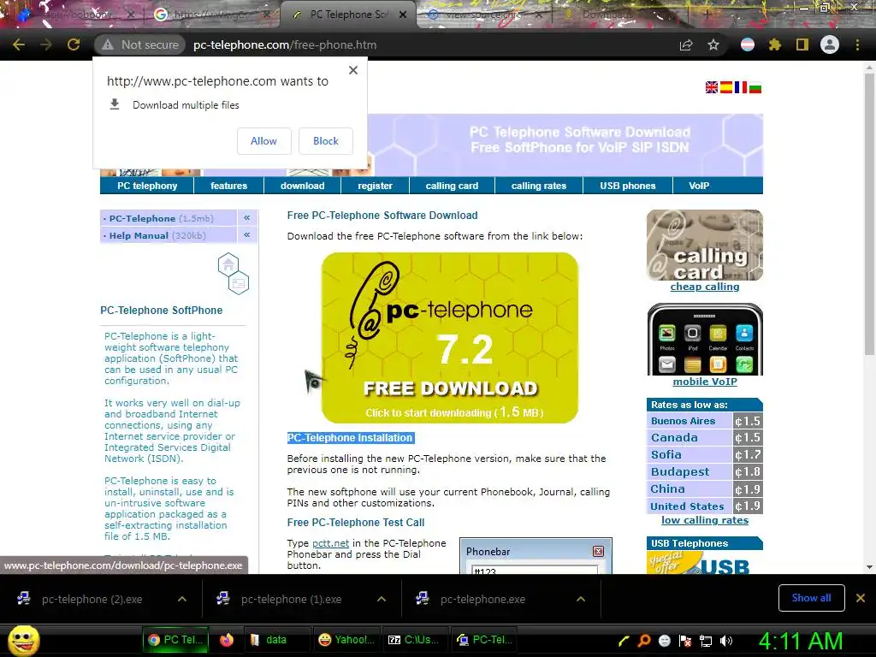Click the home hexagon icon
This screenshot has width=876, height=657.
[228, 264]
